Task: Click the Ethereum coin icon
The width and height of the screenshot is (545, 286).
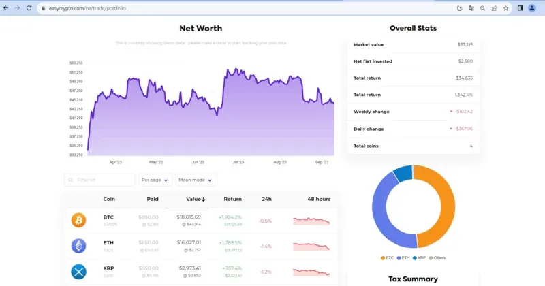Action: 78,246
